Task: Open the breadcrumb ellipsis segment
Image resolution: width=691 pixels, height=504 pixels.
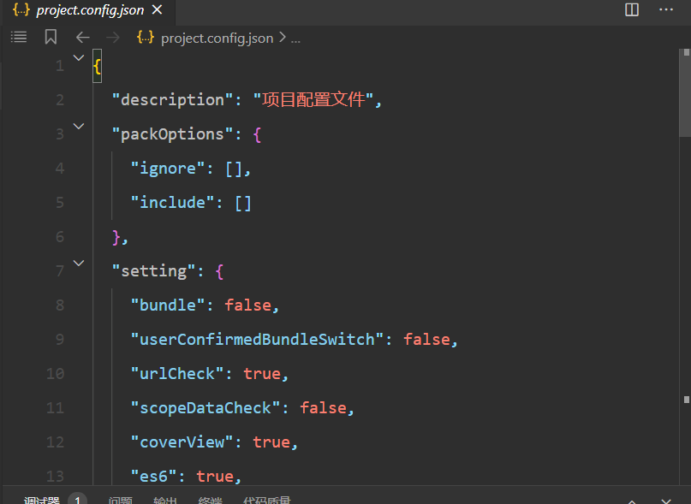Action: click(x=295, y=39)
